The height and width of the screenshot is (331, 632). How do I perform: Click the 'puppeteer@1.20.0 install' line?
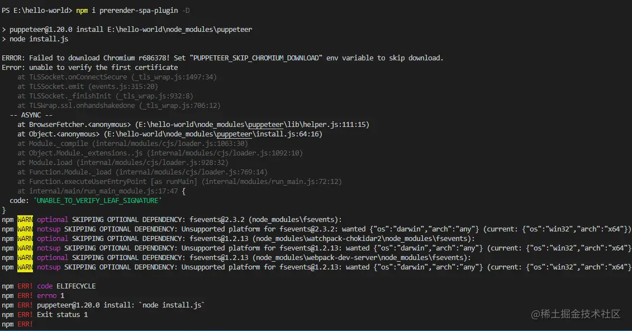(x=127, y=30)
